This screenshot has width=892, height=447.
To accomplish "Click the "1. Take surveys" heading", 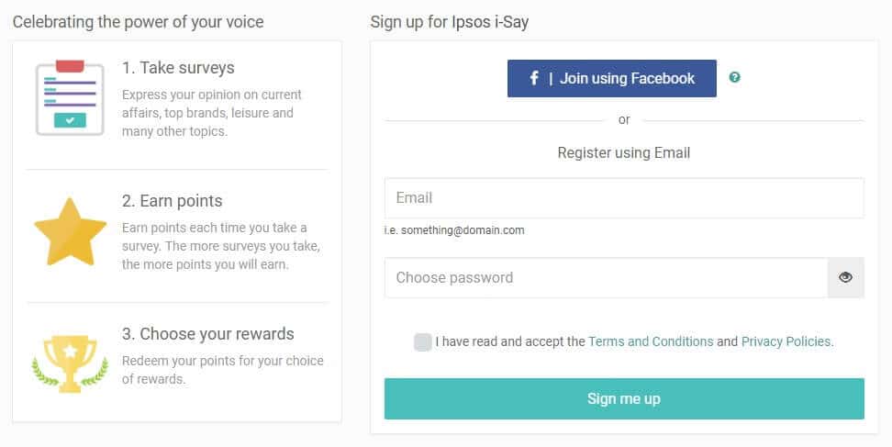I will tap(178, 68).
